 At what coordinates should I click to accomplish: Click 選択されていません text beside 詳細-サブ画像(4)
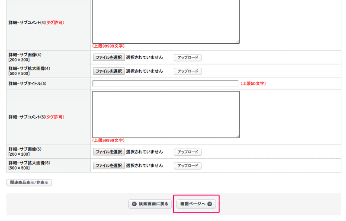point(144,58)
